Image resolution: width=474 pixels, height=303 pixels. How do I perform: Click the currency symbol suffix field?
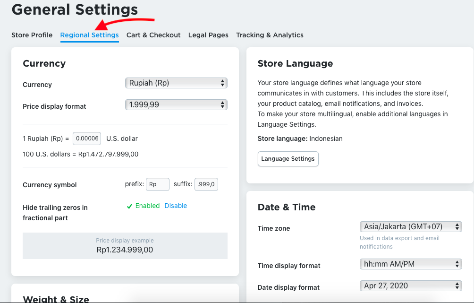[206, 184]
